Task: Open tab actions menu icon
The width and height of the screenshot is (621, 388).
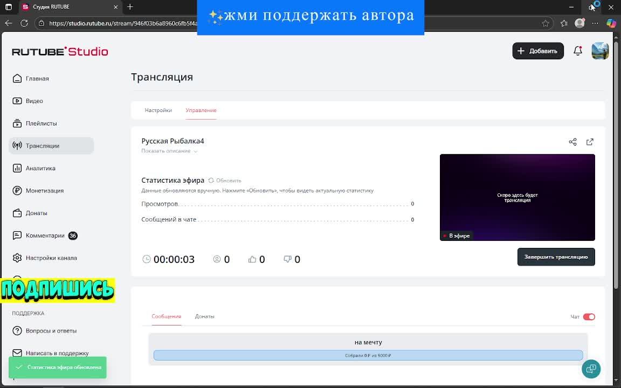Action: coord(8,7)
